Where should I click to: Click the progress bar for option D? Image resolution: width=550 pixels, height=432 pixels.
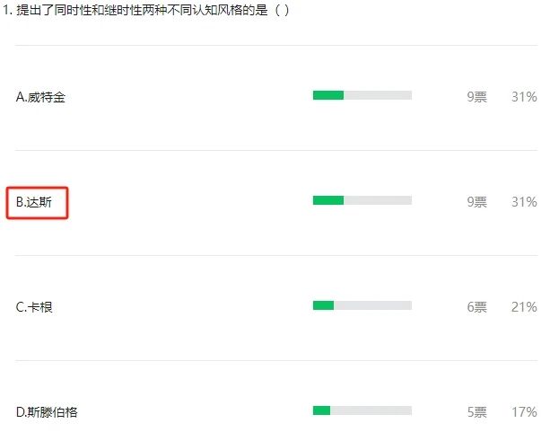coord(362,410)
